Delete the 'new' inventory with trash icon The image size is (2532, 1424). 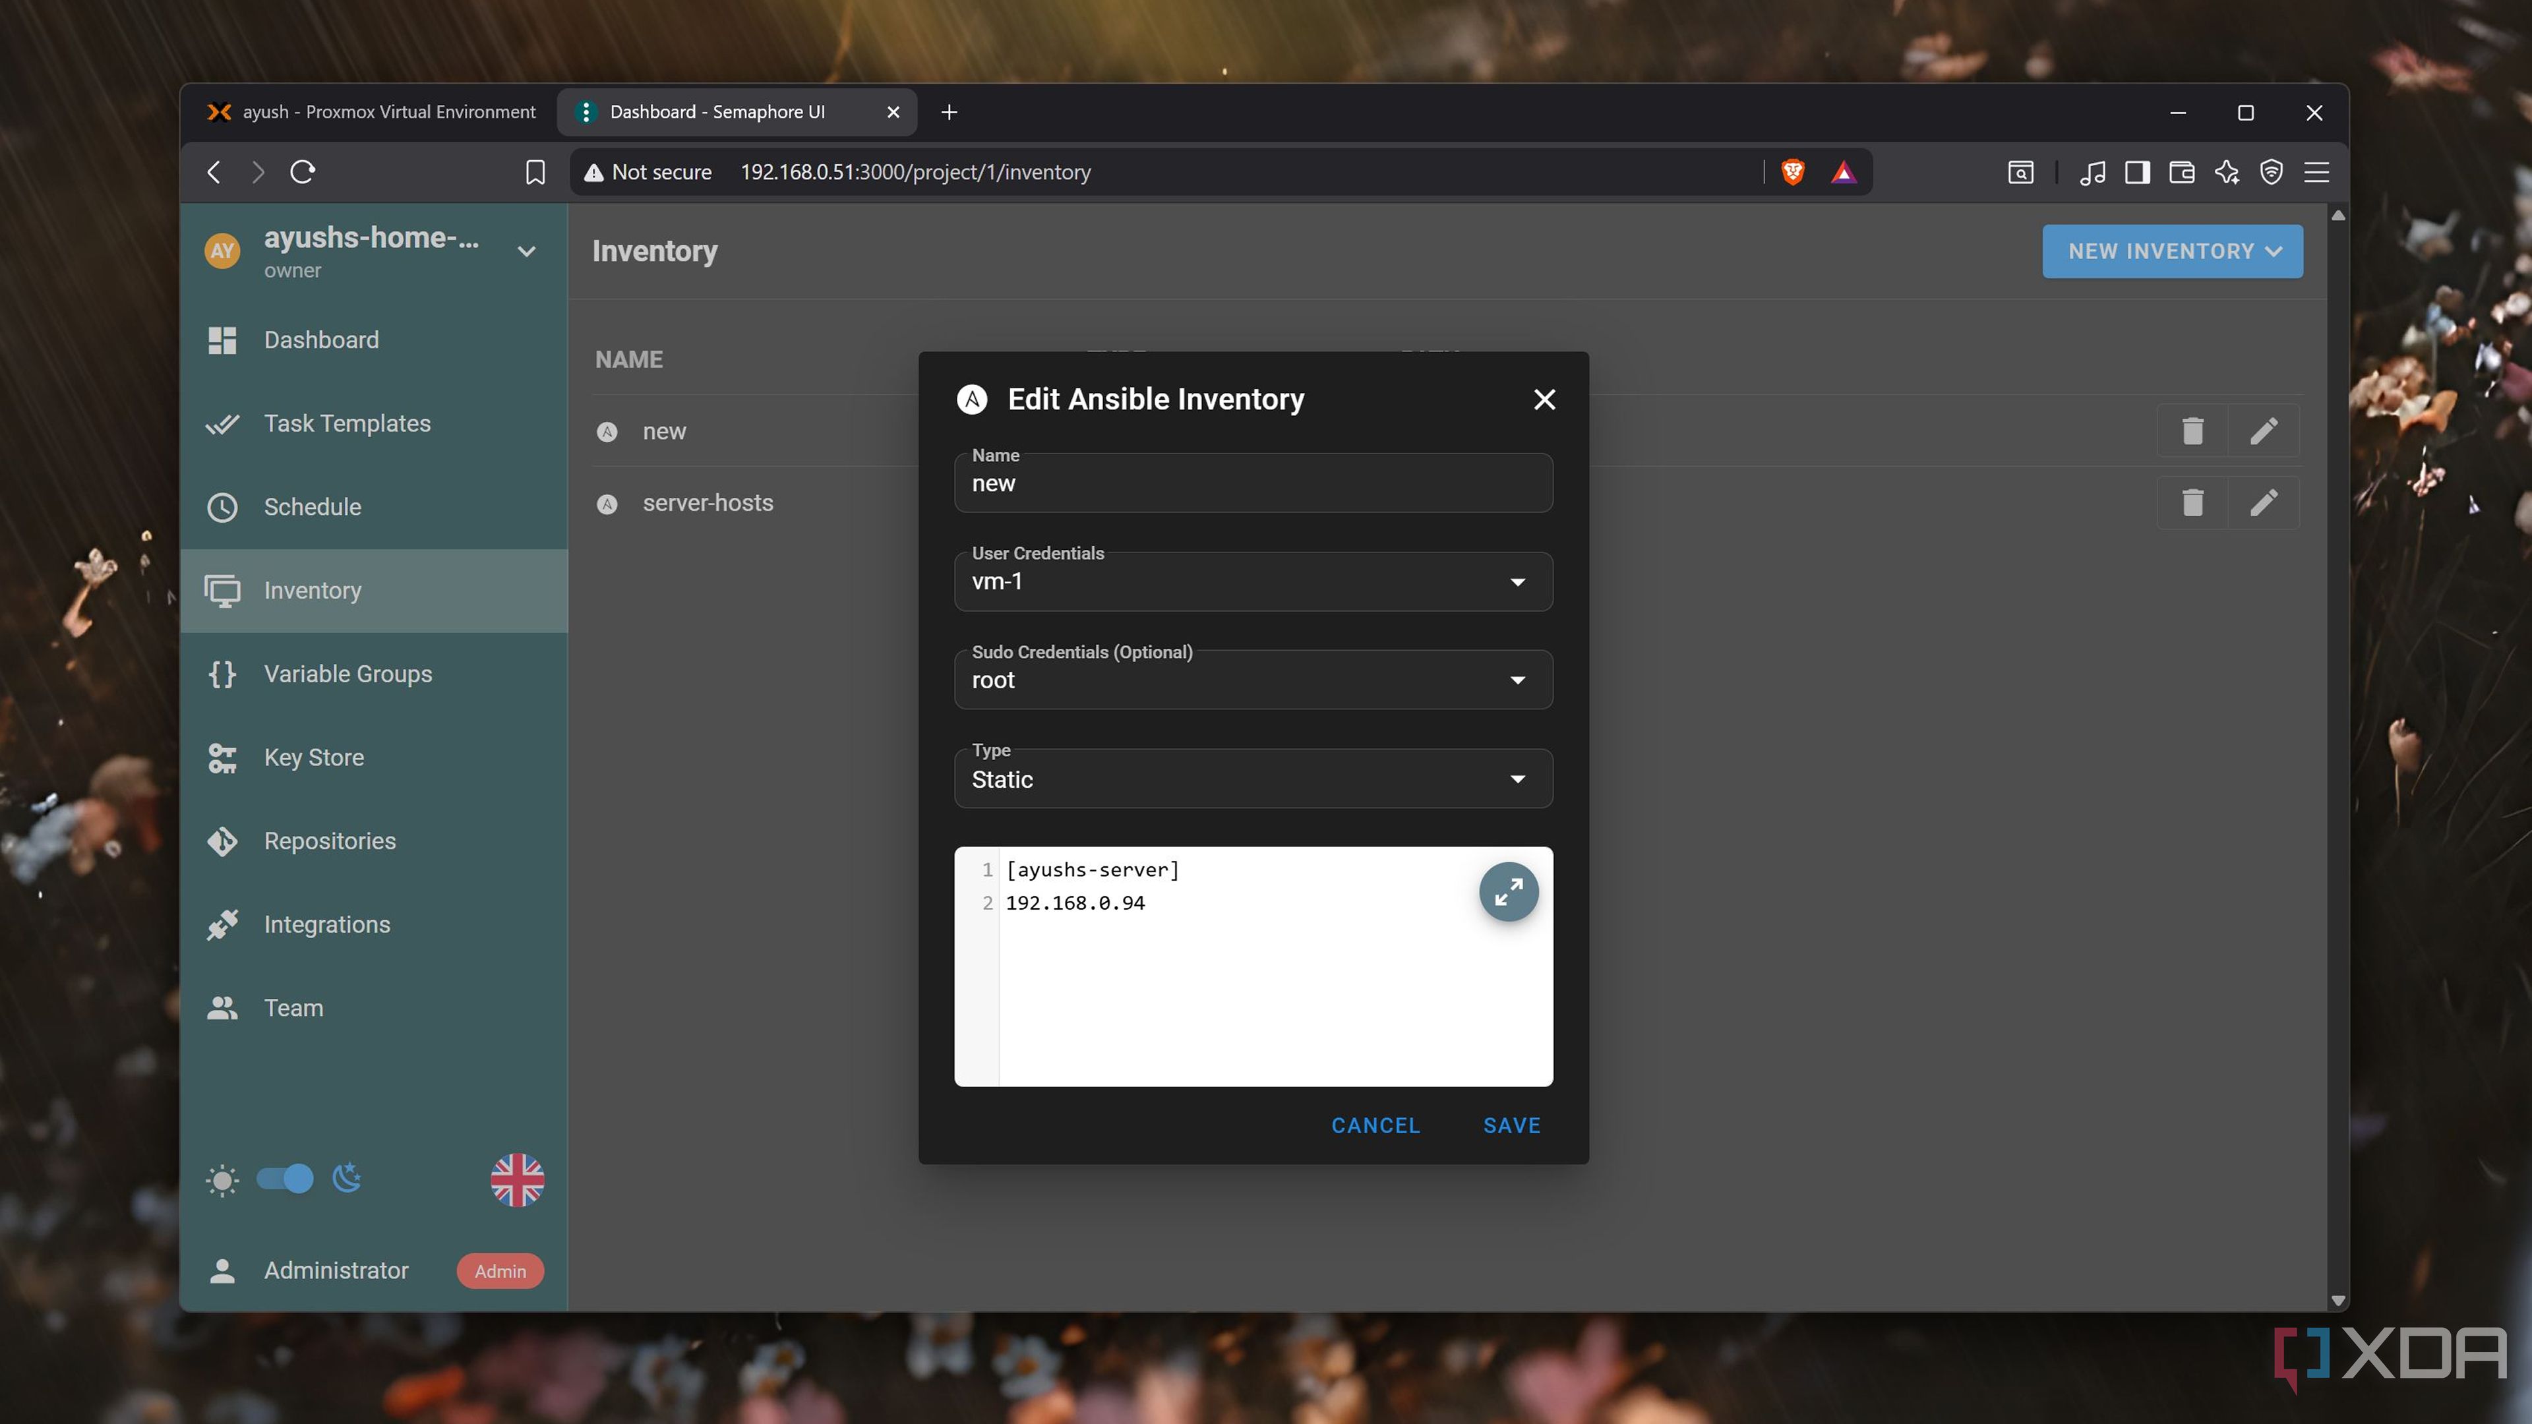coord(2193,431)
